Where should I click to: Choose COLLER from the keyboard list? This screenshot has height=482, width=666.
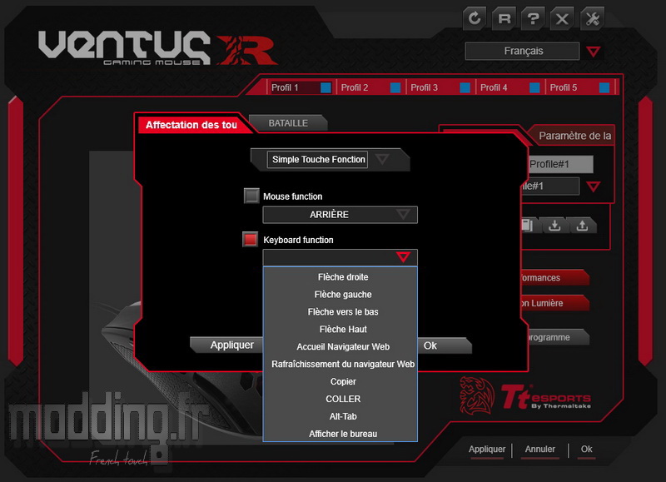pos(342,399)
